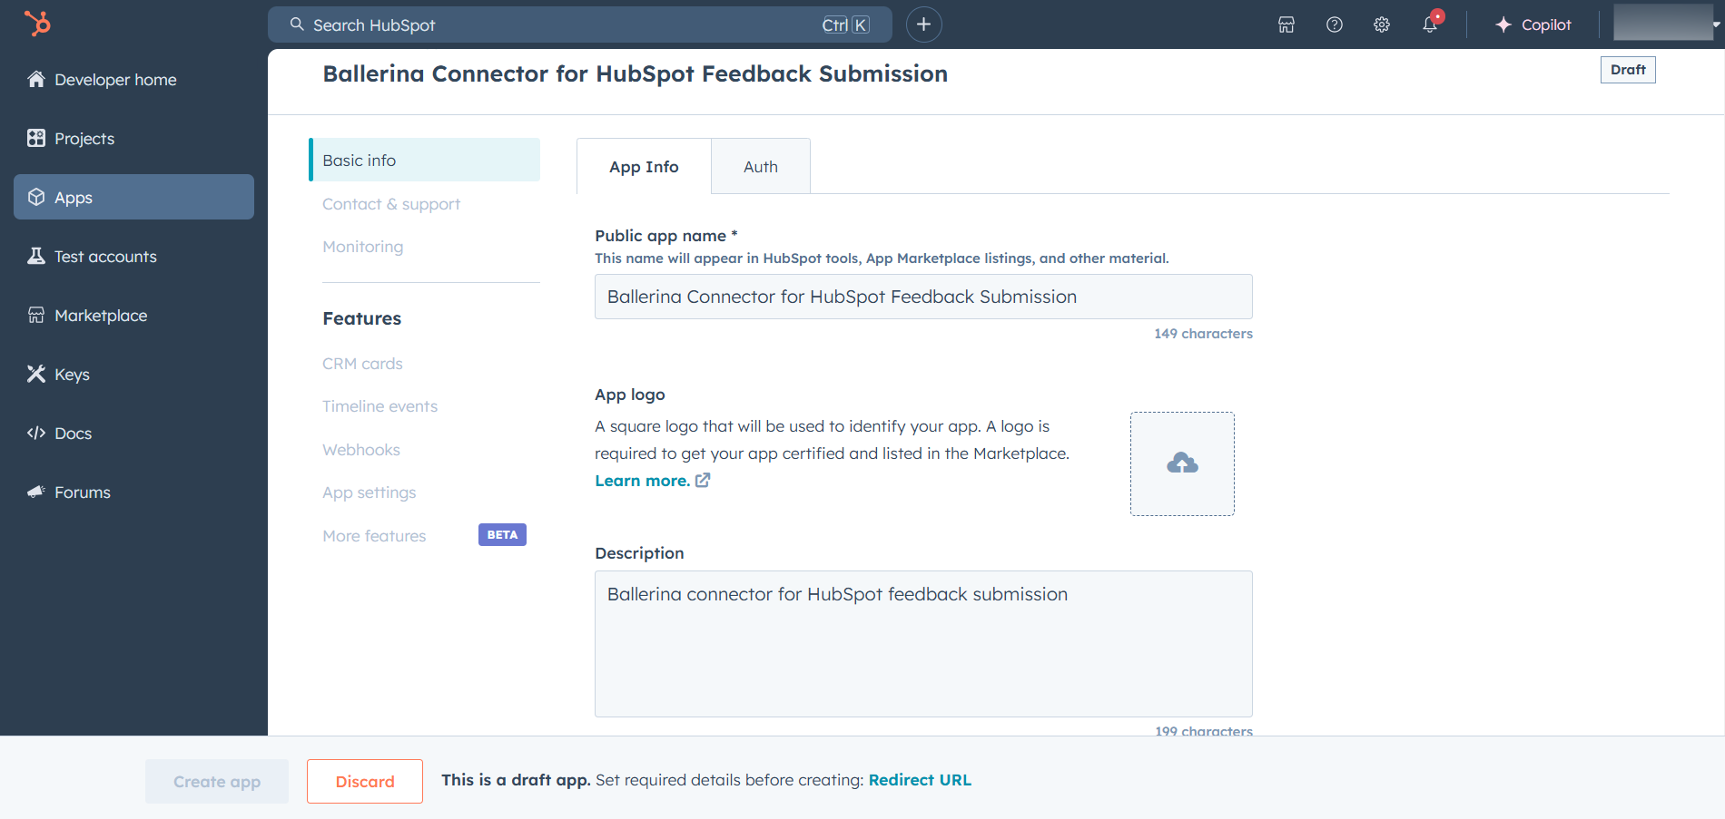
Task: Open the Copilot assistant
Action: coord(1533,25)
